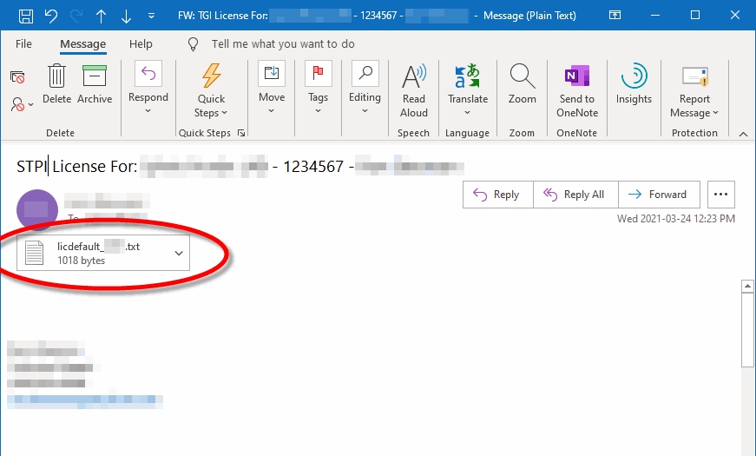Send the message to OneNote
Viewport: 756px width, 456px height.
[577, 89]
